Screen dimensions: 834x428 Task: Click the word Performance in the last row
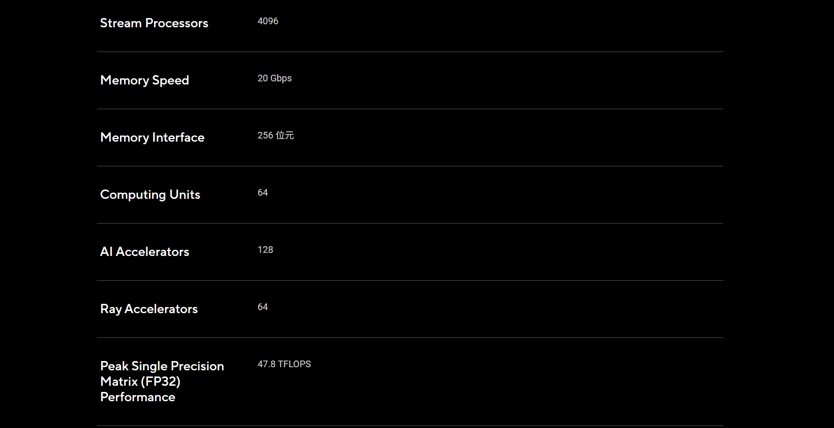[138, 397]
